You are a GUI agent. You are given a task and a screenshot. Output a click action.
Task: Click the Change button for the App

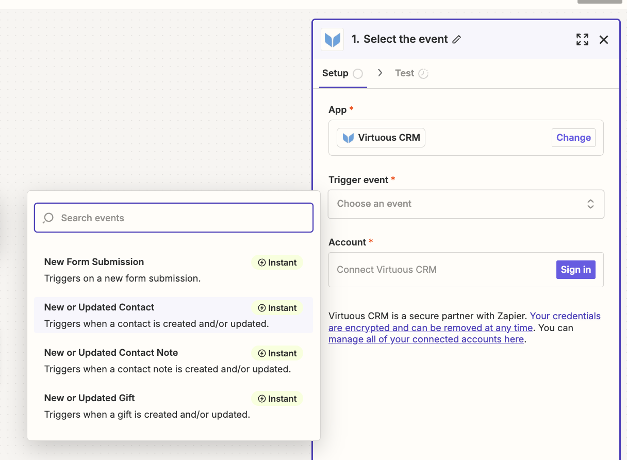point(573,138)
